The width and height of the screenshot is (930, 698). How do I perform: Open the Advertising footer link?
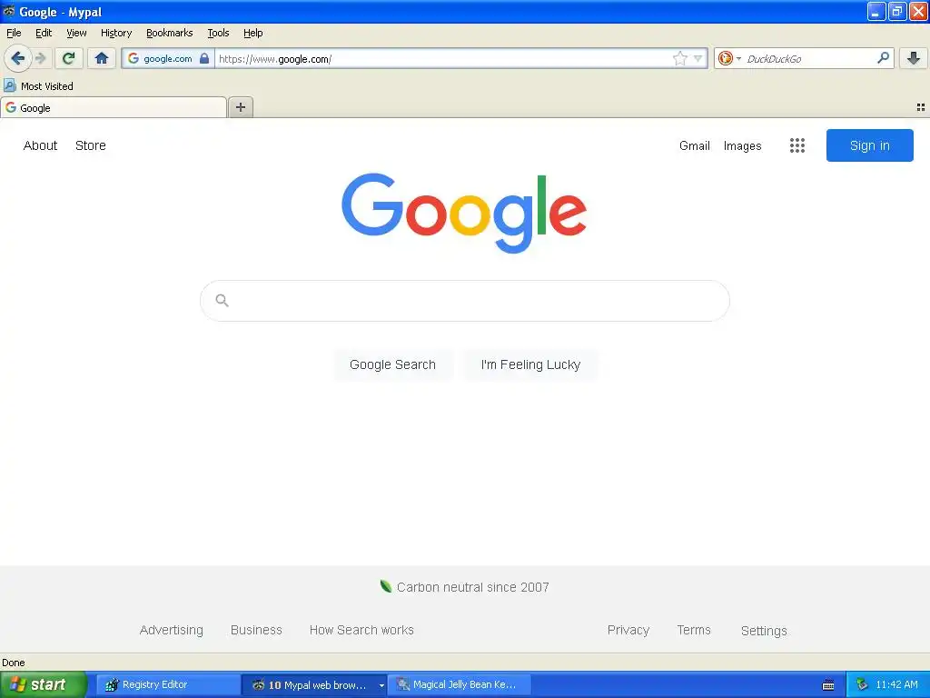(x=172, y=630)
